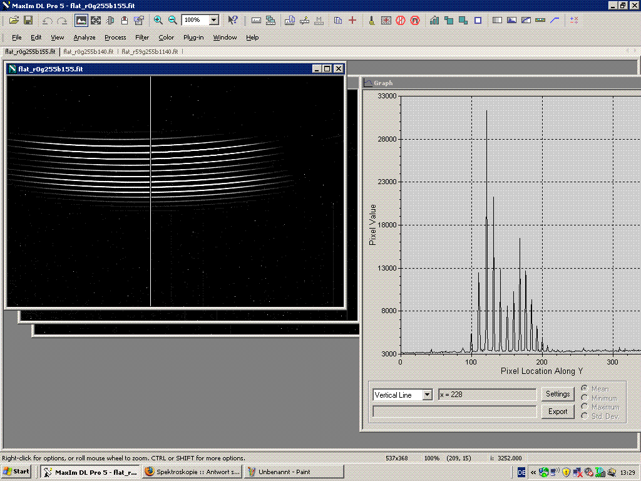Select the Std Dev radio button
Image resolution: width=641 pixels, height=481 pixels.
pos(584,416)
